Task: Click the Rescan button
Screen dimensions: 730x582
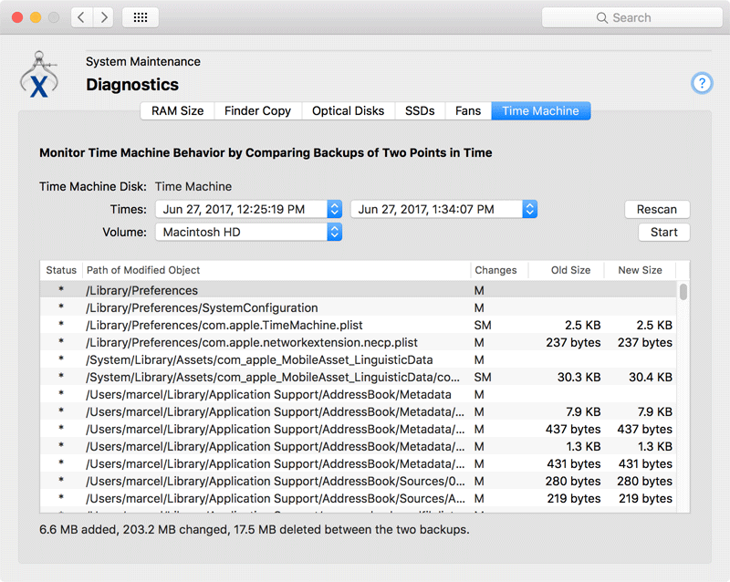Action: click(656, 209)
